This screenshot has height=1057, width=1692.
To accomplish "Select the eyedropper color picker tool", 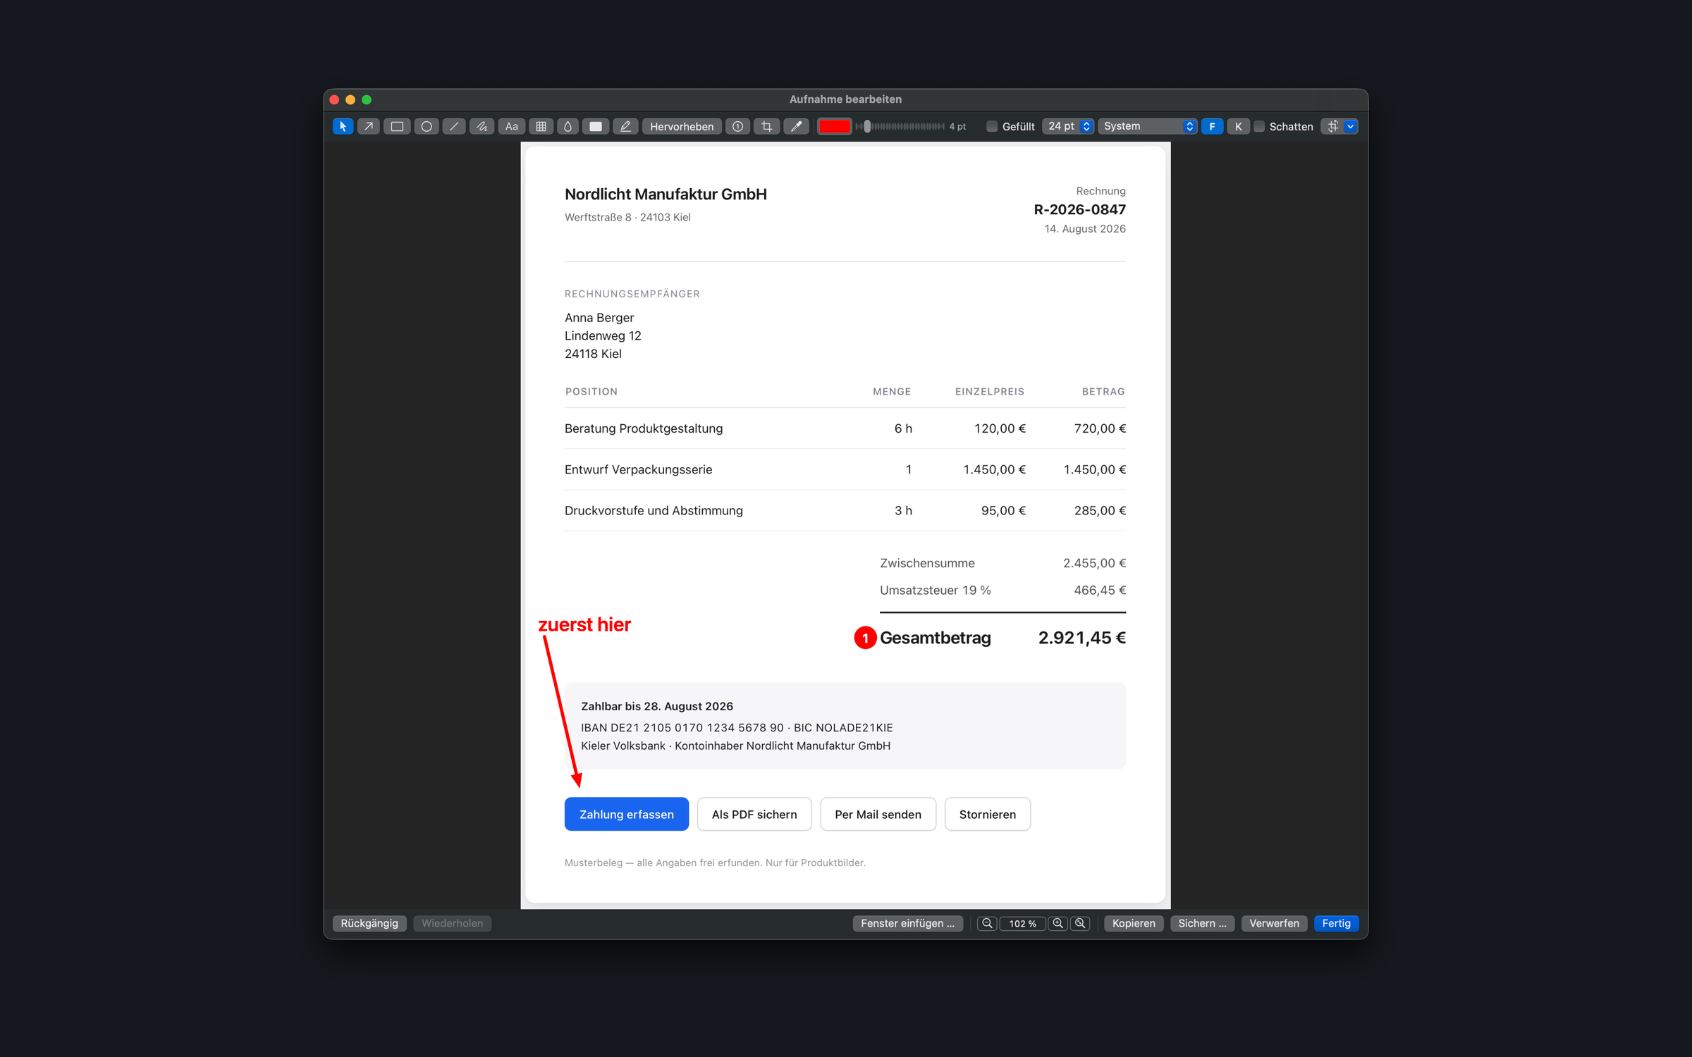I will click(797, 127).
